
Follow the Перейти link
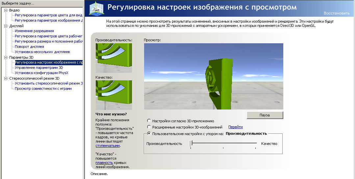pos(236,127)
